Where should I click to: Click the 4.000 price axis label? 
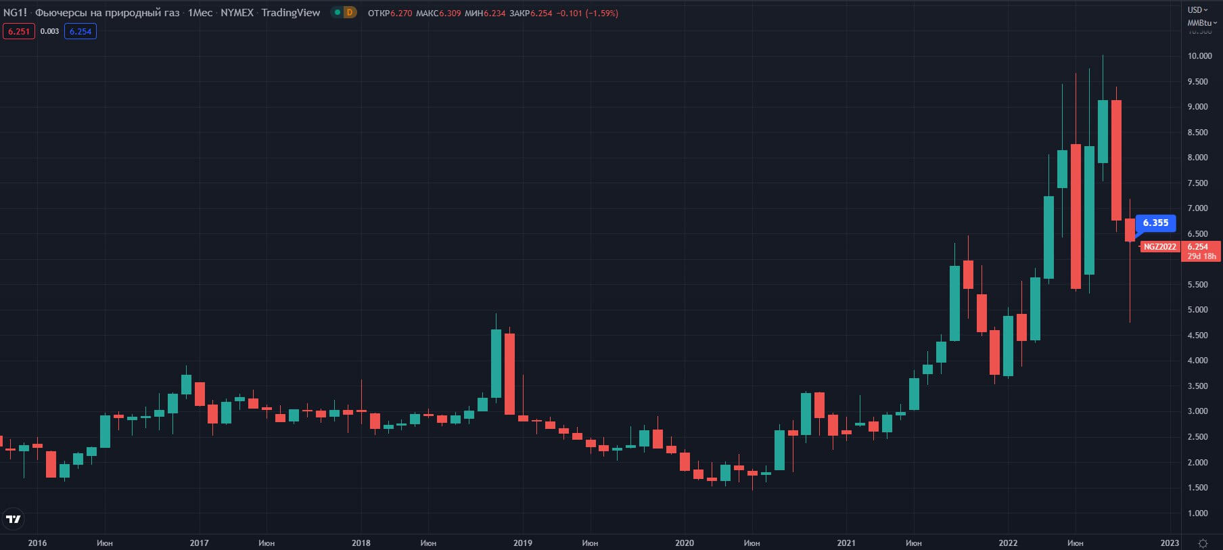tap(1198, 361)
